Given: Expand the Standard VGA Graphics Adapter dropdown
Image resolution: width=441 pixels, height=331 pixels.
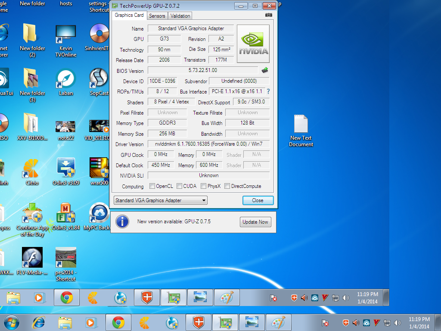Looking at the screenshot, I should tap(161, 200).
